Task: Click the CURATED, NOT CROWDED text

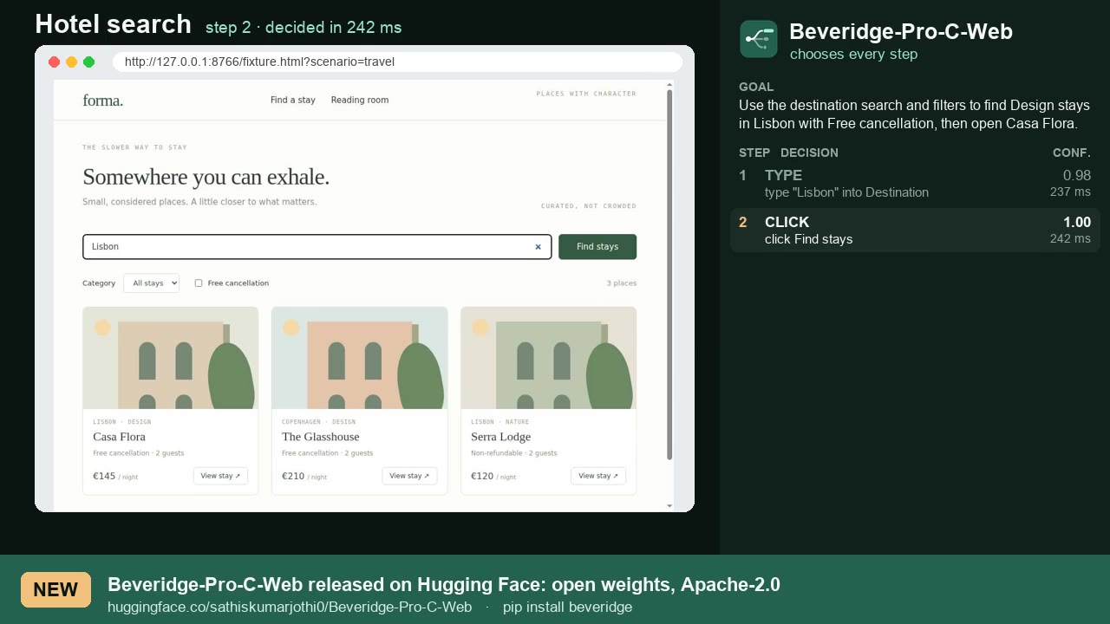Action: coord(589,206)
